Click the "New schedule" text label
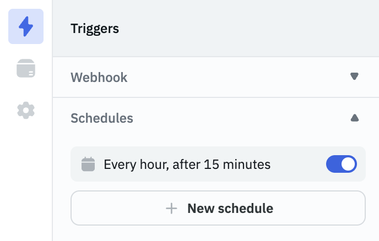 pos(230,209)
